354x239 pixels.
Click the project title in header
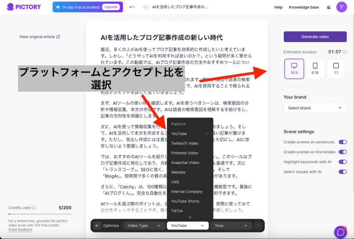coord(180,7)
